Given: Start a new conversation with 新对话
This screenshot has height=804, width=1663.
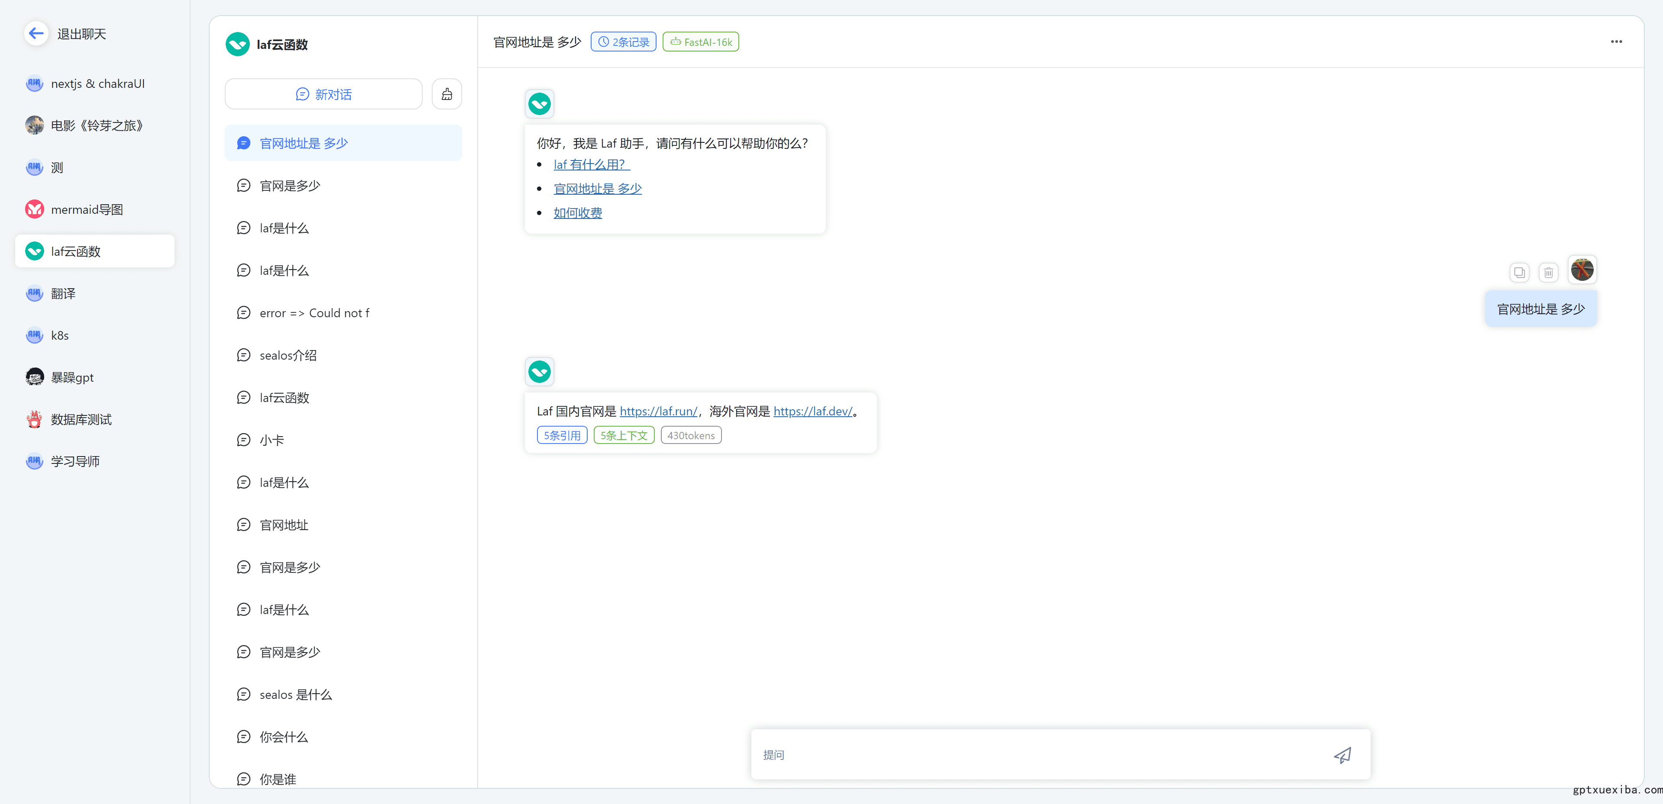Looking at the screenshot, I should (324, 94).
